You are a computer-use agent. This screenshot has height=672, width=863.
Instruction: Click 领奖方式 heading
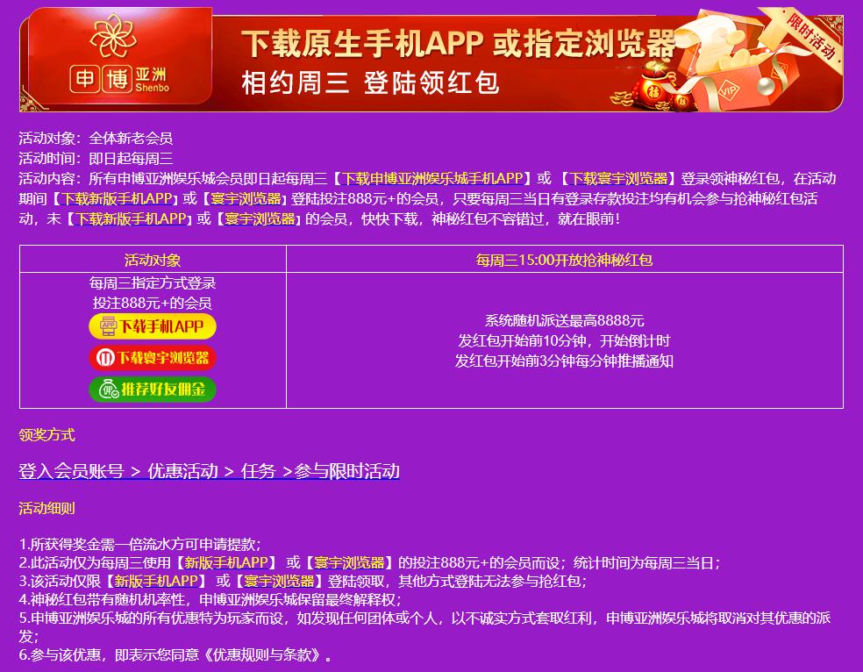point(46,435)
